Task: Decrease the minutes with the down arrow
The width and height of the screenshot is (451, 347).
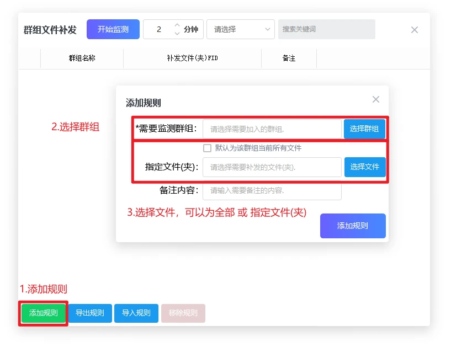Action: (177, 34)
